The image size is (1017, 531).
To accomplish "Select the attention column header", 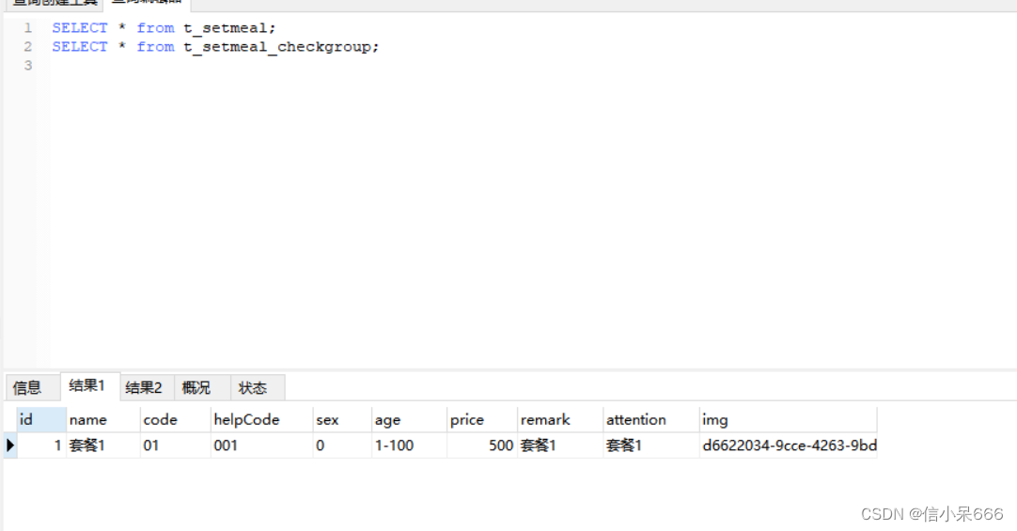I will pos(636,420).
